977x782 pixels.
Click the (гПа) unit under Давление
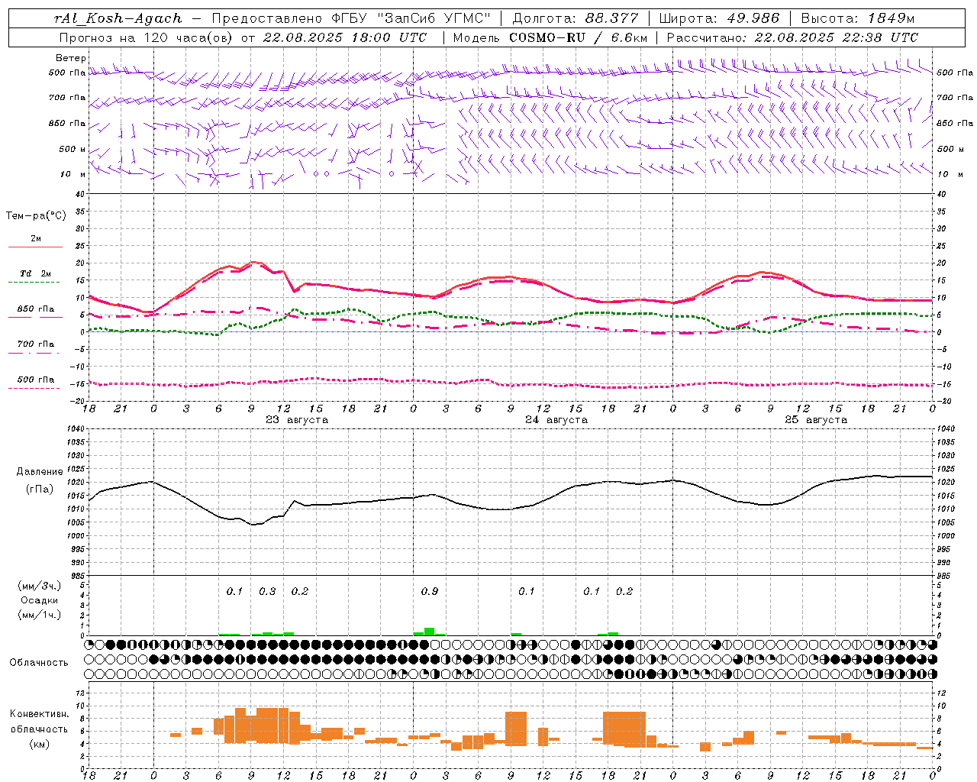[x=40, y=489]
